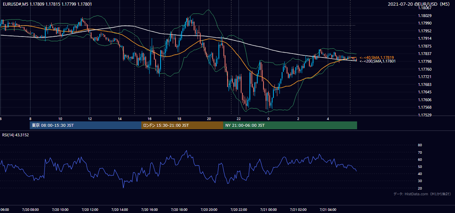Viewport: 455px width, 213px height.
Task: Click the 1.17529 price axis label
Action: (x=424, y=115)
